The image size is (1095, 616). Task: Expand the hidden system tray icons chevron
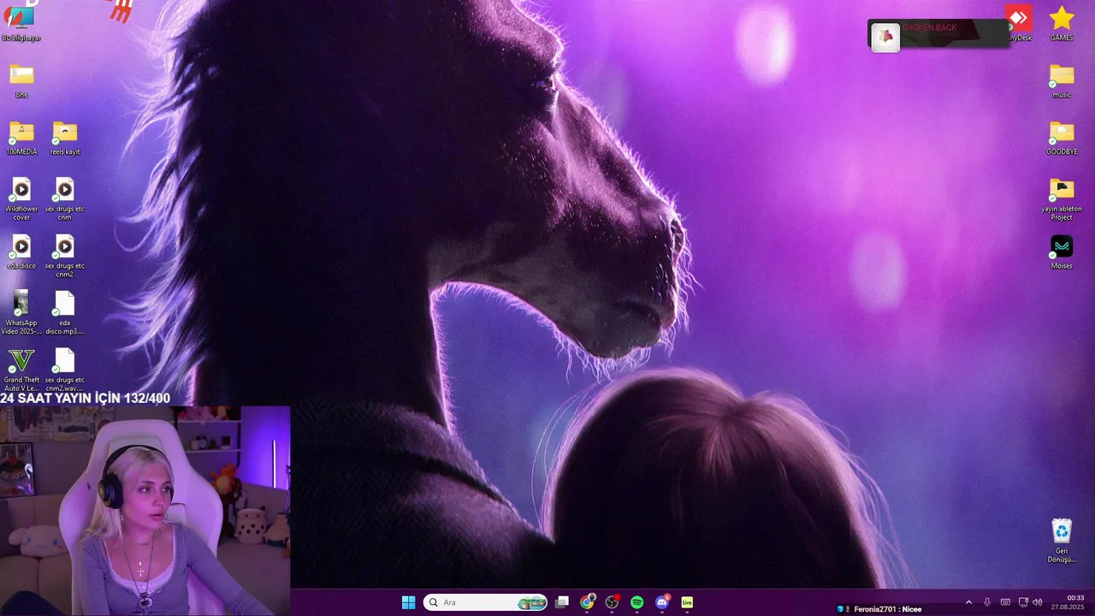point(968,602)
